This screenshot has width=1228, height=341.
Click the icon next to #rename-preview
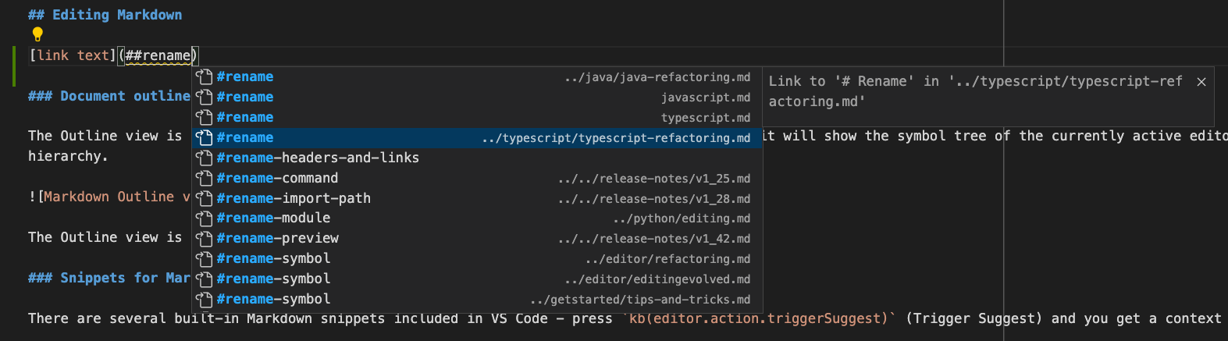[x=205, y=239]
